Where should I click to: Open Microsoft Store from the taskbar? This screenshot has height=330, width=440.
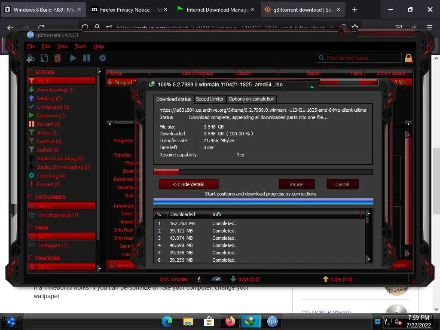(x=209, y=321)
